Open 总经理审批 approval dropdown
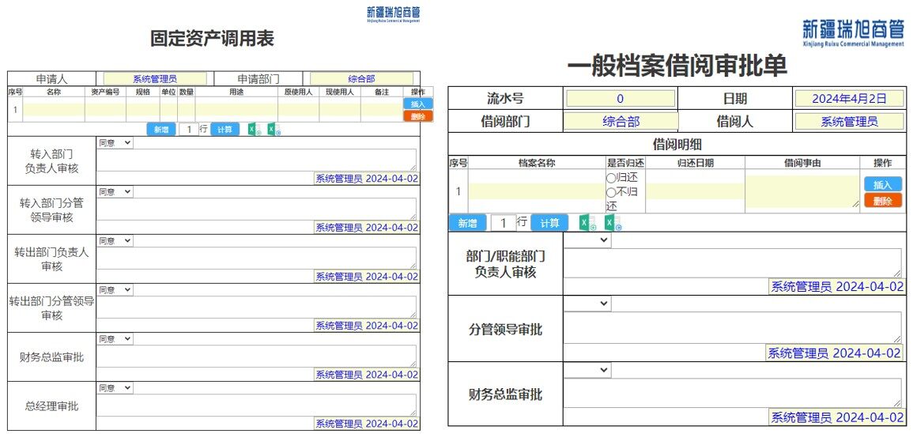This screenshot has height=434, width=913. pos(115,388)
